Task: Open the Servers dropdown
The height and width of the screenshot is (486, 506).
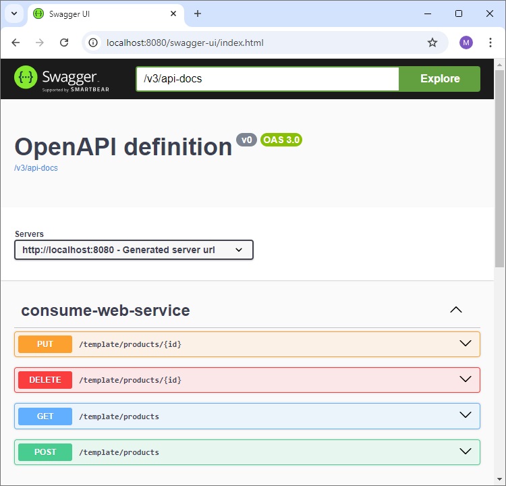Action: point(134,250)
